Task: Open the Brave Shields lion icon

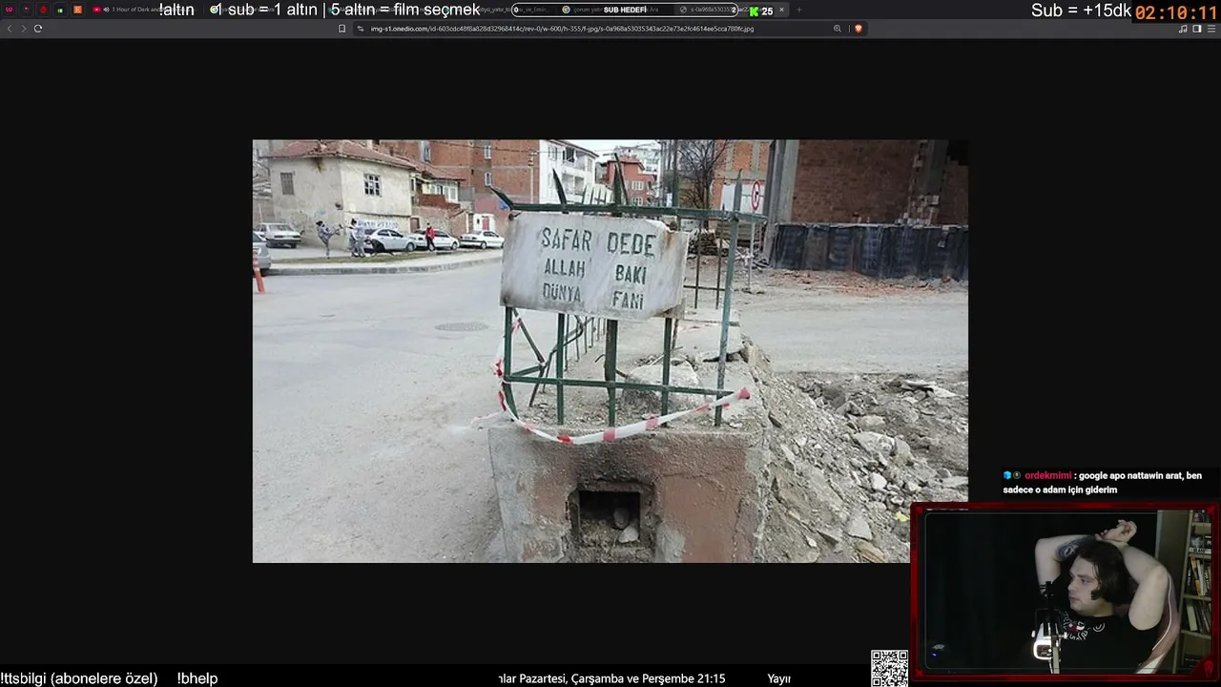Action: tap(858, 29)
